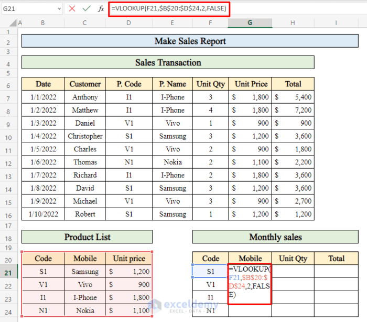Click the 'Monthly sales' heading cell
Screen dimensions: 367x322
[x=275, y=237]
